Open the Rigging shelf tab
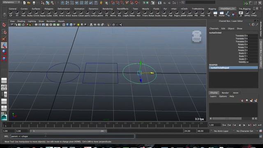 coord(212,9)
